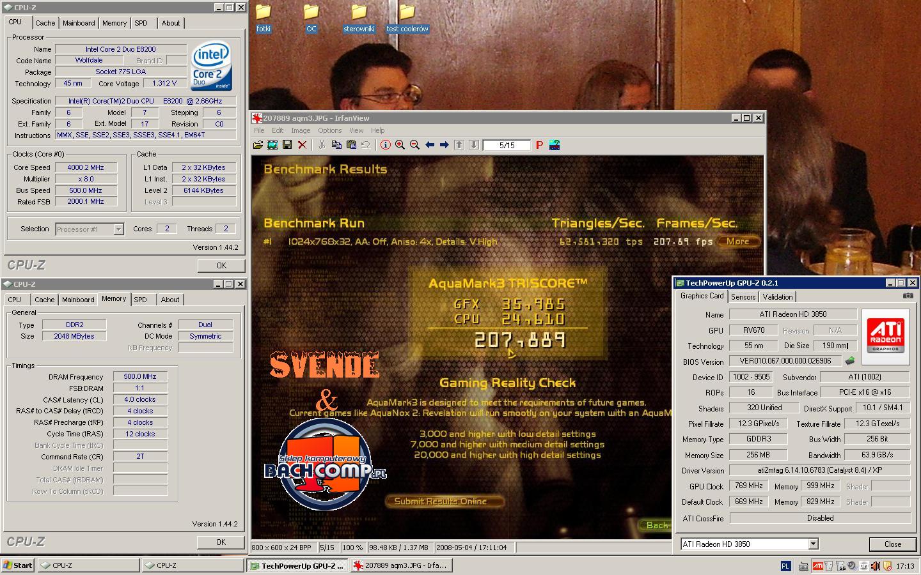Switch to Mainboard tab in top CPU-Z
The width and height of the screenshot is (921, 575).
pos(79,23)
